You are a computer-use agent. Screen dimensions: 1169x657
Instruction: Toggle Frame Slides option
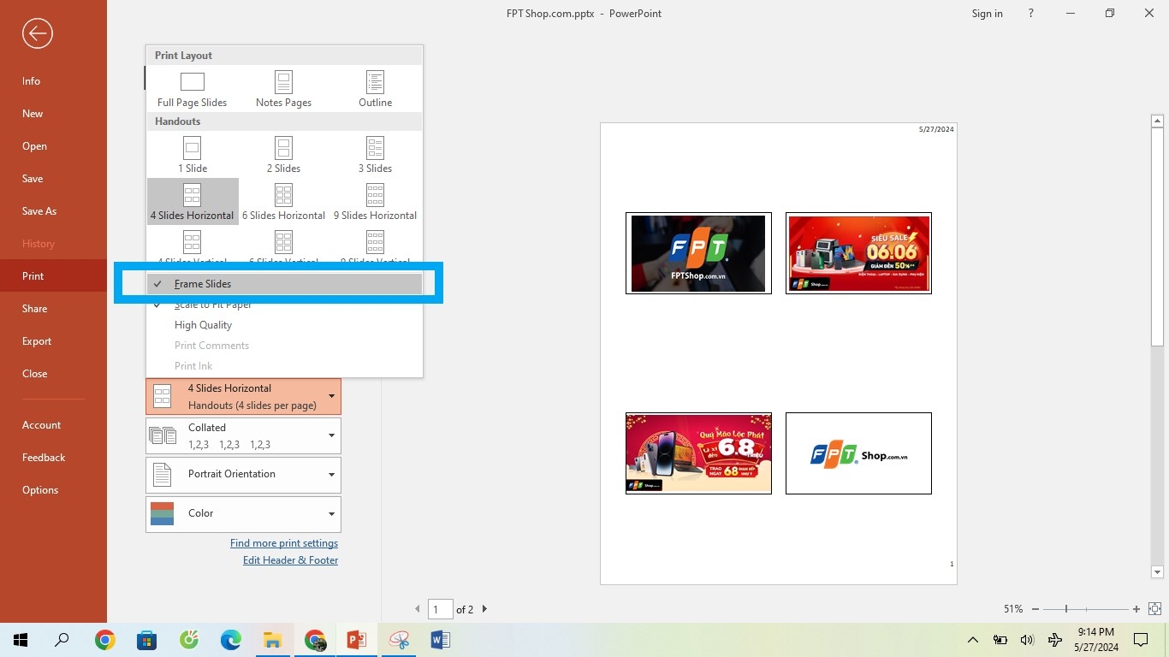(x=284, y=284)
